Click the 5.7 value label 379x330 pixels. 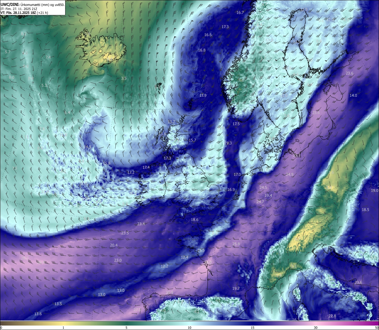[8, 52]
